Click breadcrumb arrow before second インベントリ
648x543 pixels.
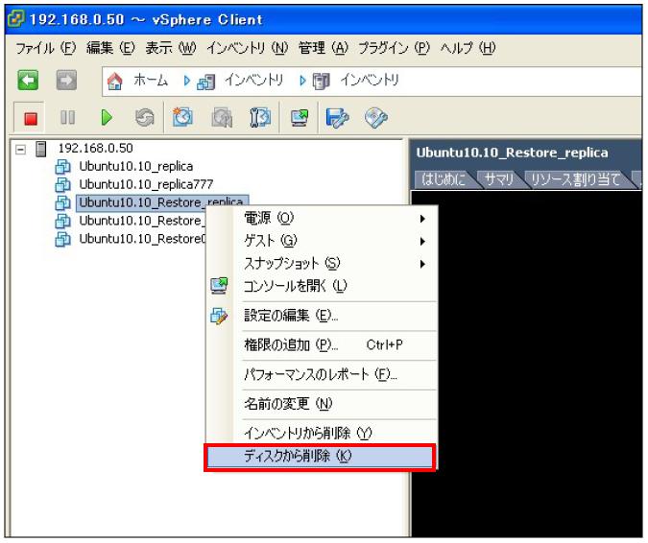pos(302,81)
